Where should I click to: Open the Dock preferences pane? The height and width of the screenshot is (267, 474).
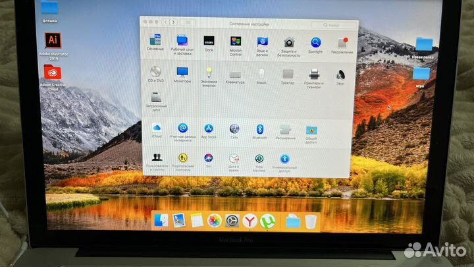pyautogui.click(x=209, y=41)
